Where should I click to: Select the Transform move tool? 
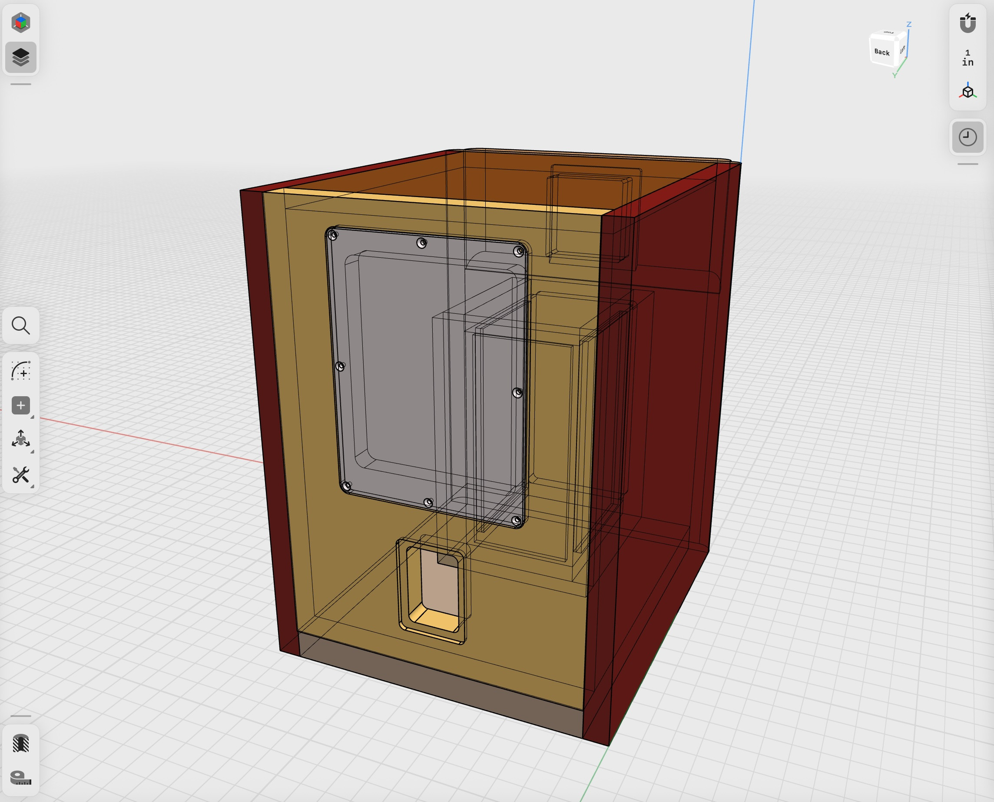pyautogui.click(x=21, y=439)
